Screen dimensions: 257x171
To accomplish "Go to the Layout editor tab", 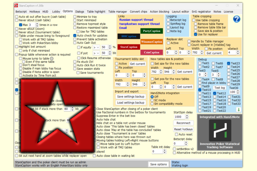I will 180,12.
